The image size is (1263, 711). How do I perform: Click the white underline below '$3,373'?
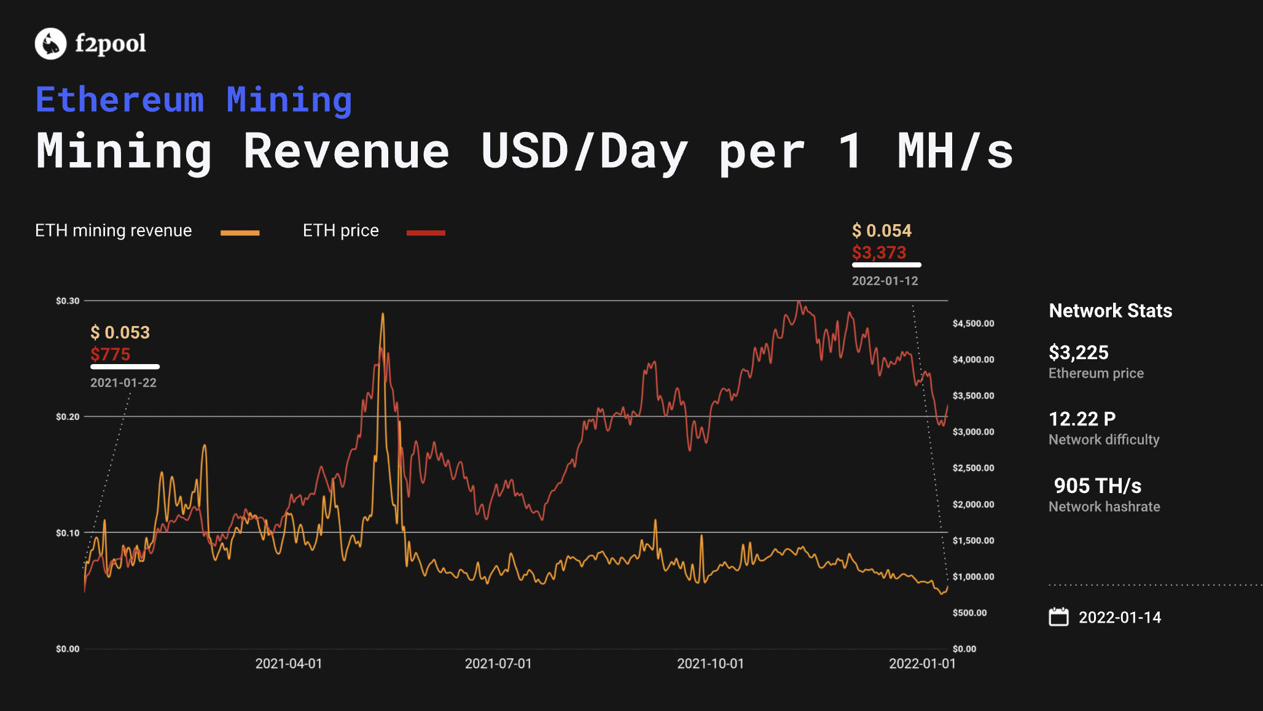pos(886,265)
